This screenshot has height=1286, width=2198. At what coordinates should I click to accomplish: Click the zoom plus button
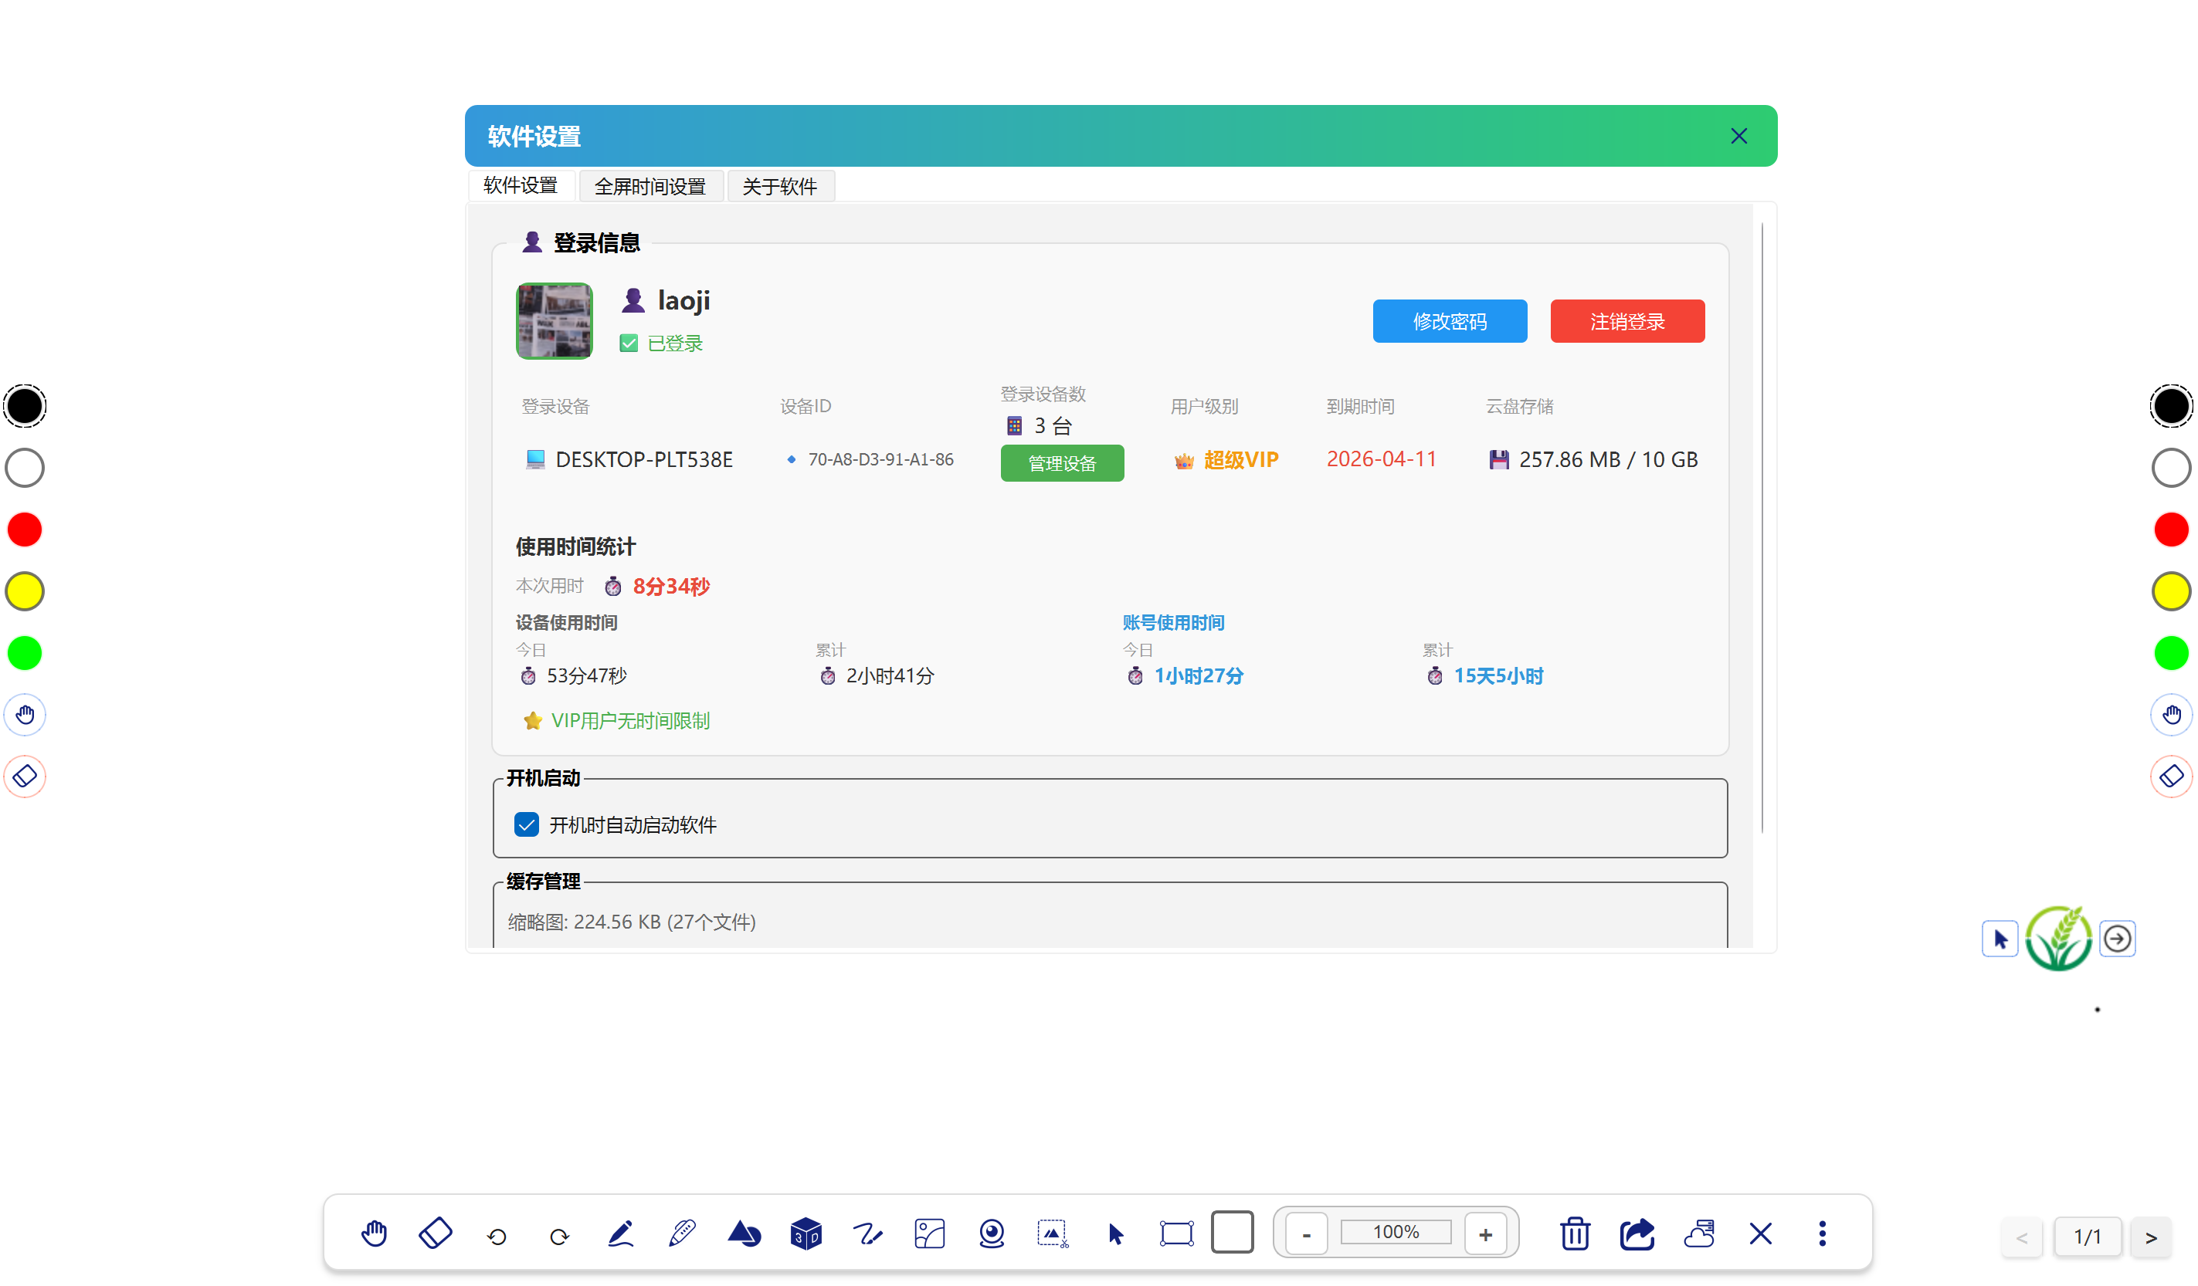pyautogui.click(x=1485, y=1233)
